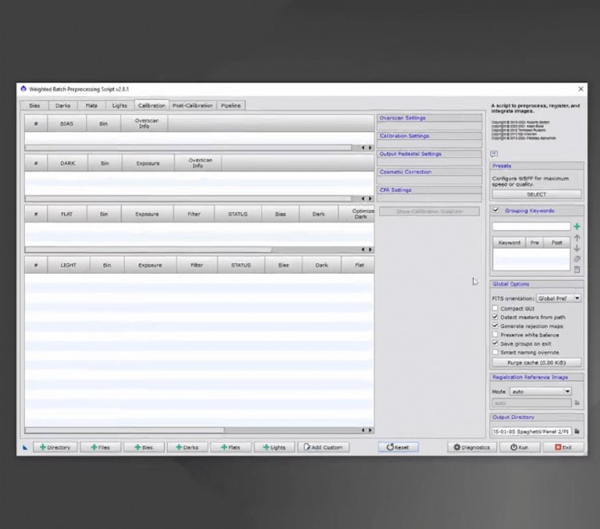600x529 pixels.
Task: Switch to the Flats tab
Action: [91, 106]
